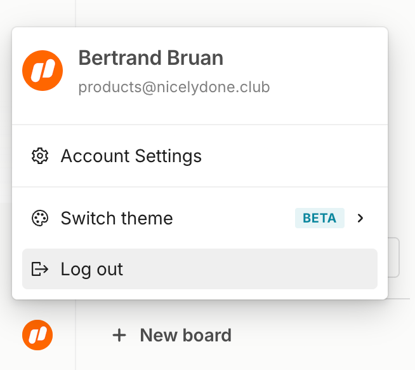Click empty header area right of Bertrand Bruan
Image resolution: width=415 pixels, height=370 pixels.
tap(305, 58)
